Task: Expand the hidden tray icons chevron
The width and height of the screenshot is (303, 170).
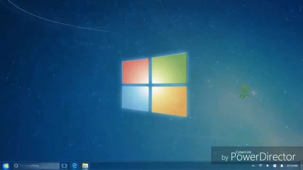Action: pyautogui.click(x=253, y=166)
